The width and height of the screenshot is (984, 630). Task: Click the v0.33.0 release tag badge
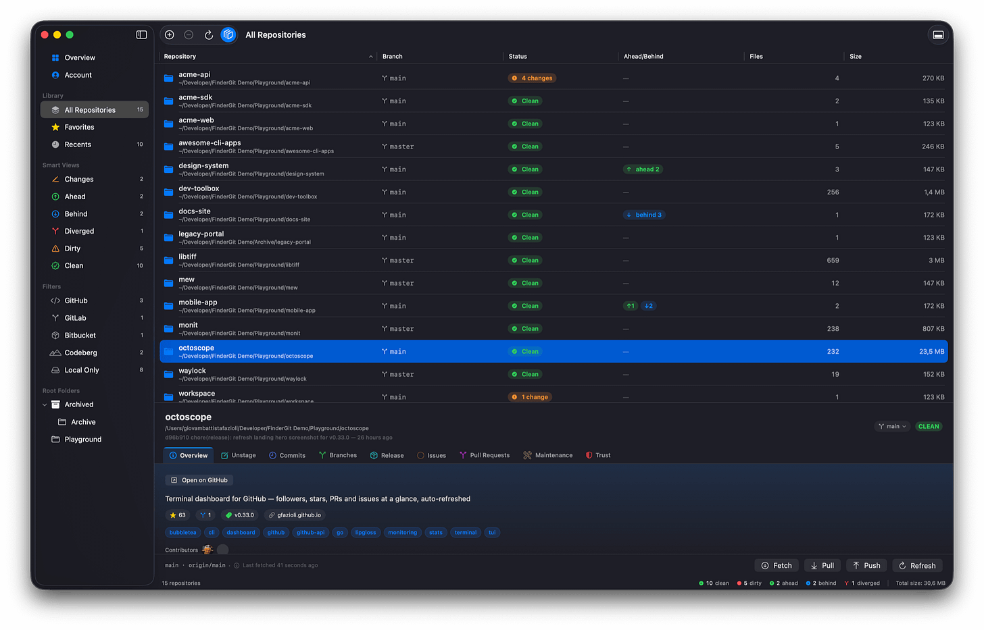point(240,515)
